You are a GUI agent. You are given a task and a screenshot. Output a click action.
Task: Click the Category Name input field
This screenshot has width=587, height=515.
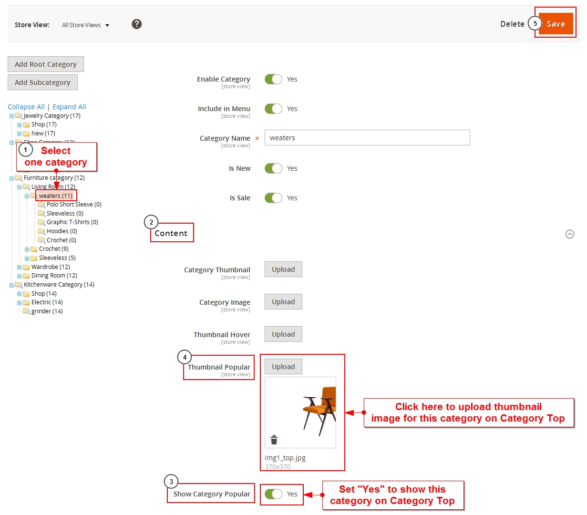367,138
